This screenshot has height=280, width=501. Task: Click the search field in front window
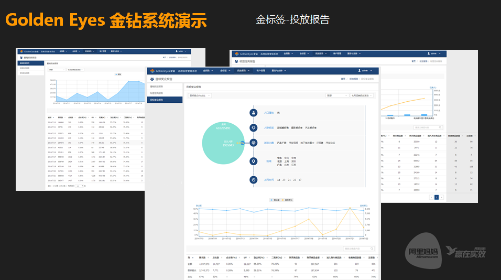pos(358,249)
